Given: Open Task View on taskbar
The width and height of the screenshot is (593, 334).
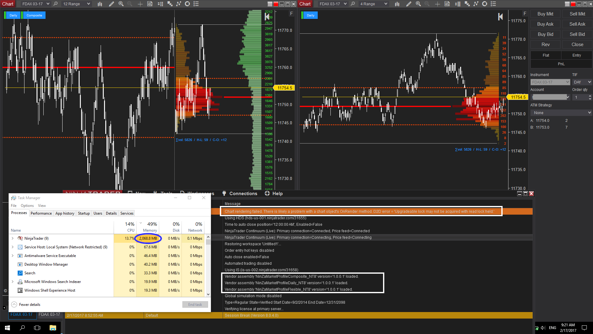Looking at the screenshot, I should pos(37,328).
